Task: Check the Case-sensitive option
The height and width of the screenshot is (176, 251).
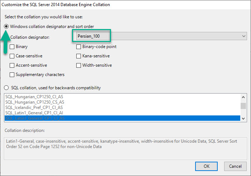Action: pos(13,56)
